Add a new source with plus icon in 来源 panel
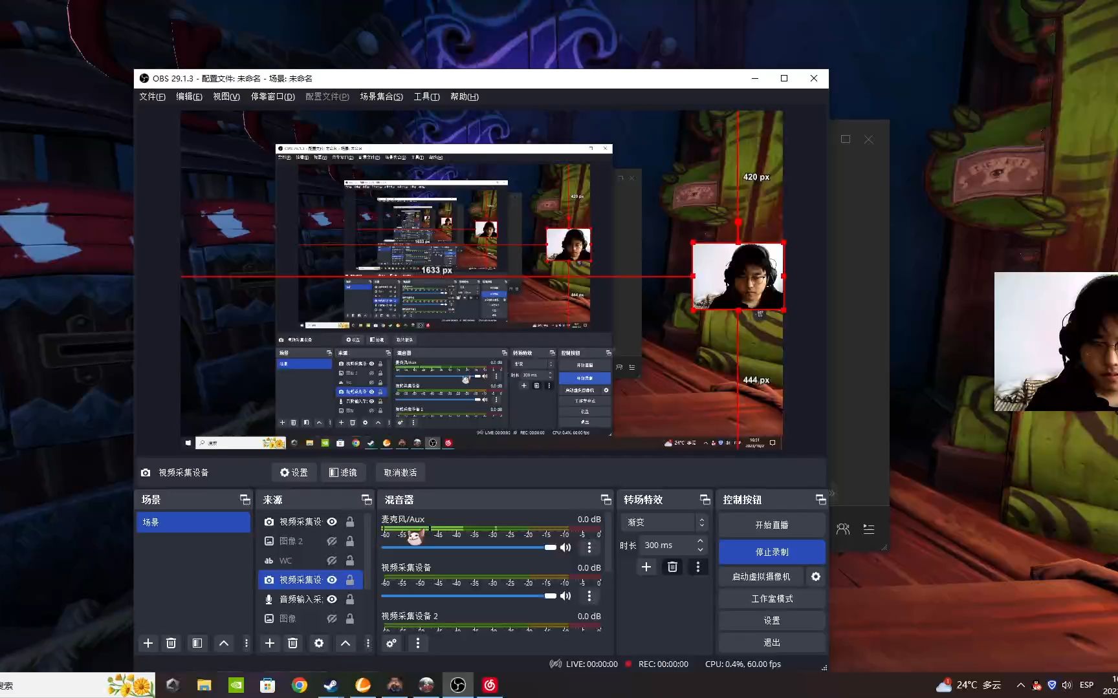 [x=270, y=643]
